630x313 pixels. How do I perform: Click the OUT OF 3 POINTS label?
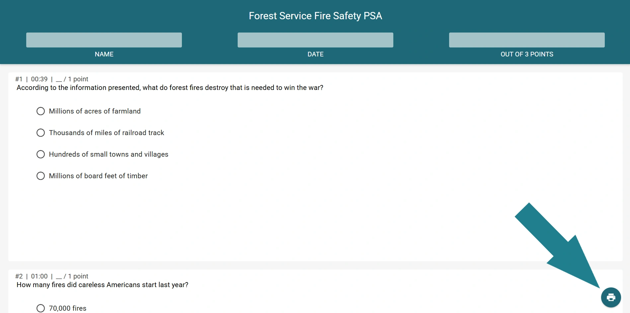click(527, 54)
